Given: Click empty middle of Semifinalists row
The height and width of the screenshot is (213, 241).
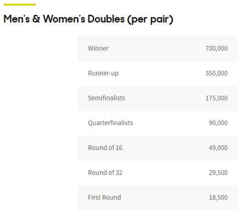Looking at the screenshot, I should pos(165,98).
